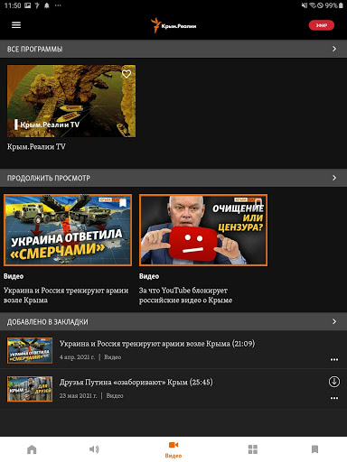Select the Видео tab
Image resolution: width=347 pixels, height=462 pixels.
pos(173,449)
